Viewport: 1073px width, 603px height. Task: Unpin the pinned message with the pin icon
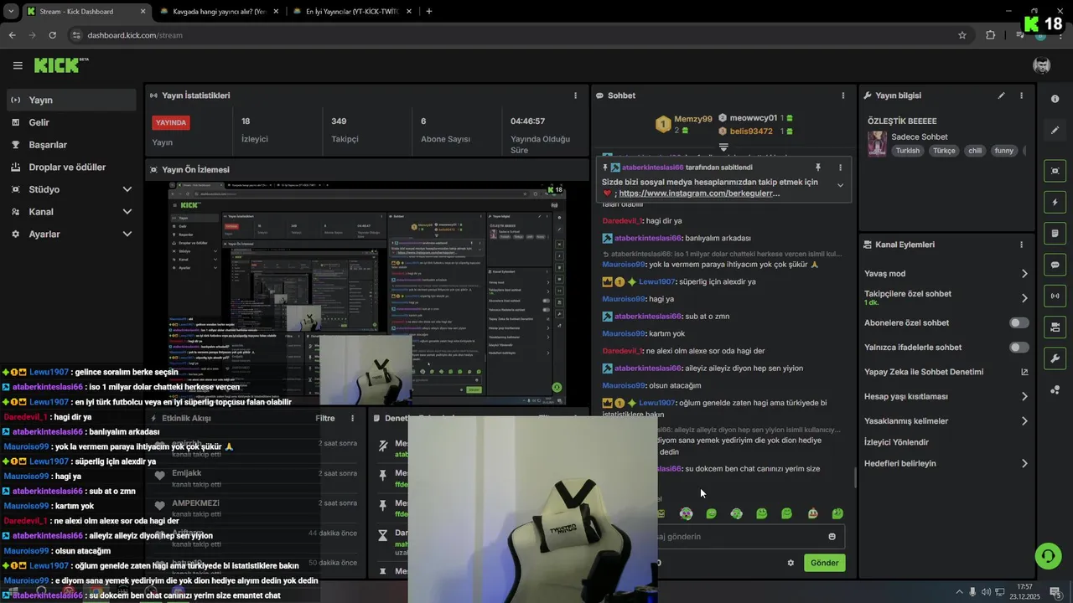(818, 167)
